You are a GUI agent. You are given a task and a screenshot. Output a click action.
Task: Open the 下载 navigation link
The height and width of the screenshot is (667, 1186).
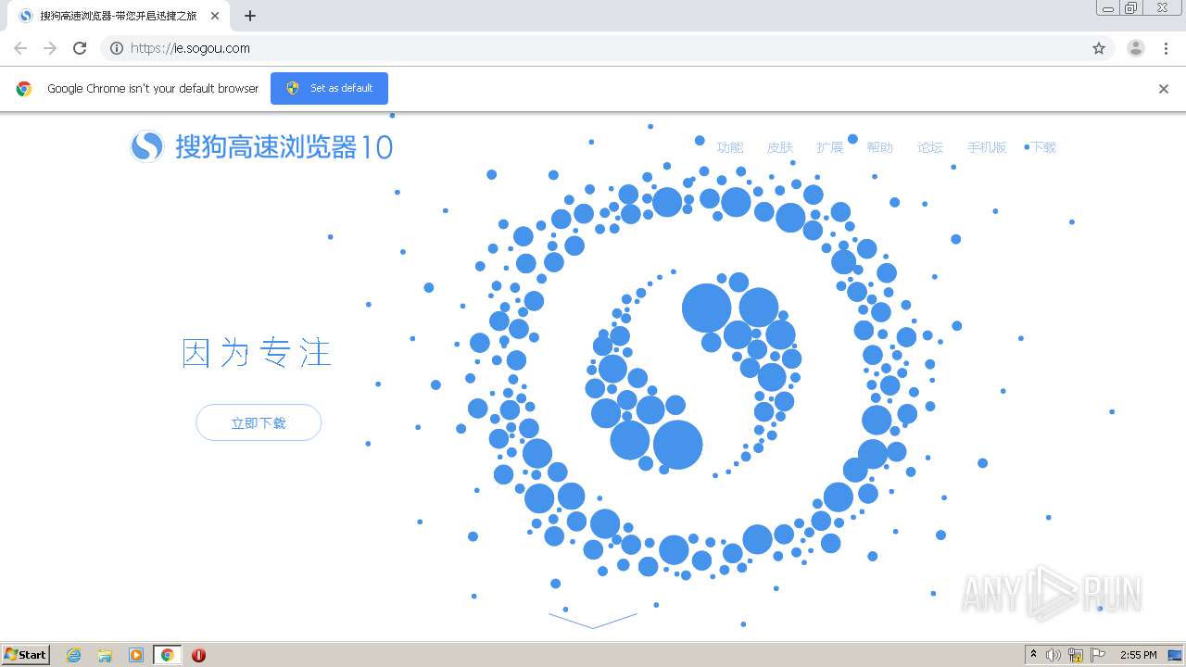click(1043, 147)
